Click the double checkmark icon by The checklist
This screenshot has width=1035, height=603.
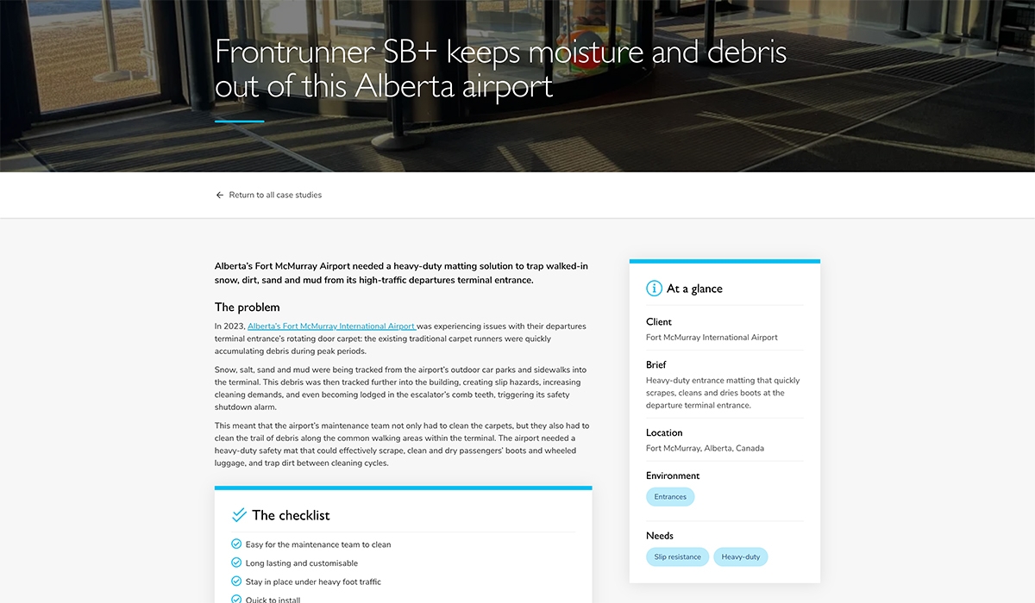coord(240,515)
